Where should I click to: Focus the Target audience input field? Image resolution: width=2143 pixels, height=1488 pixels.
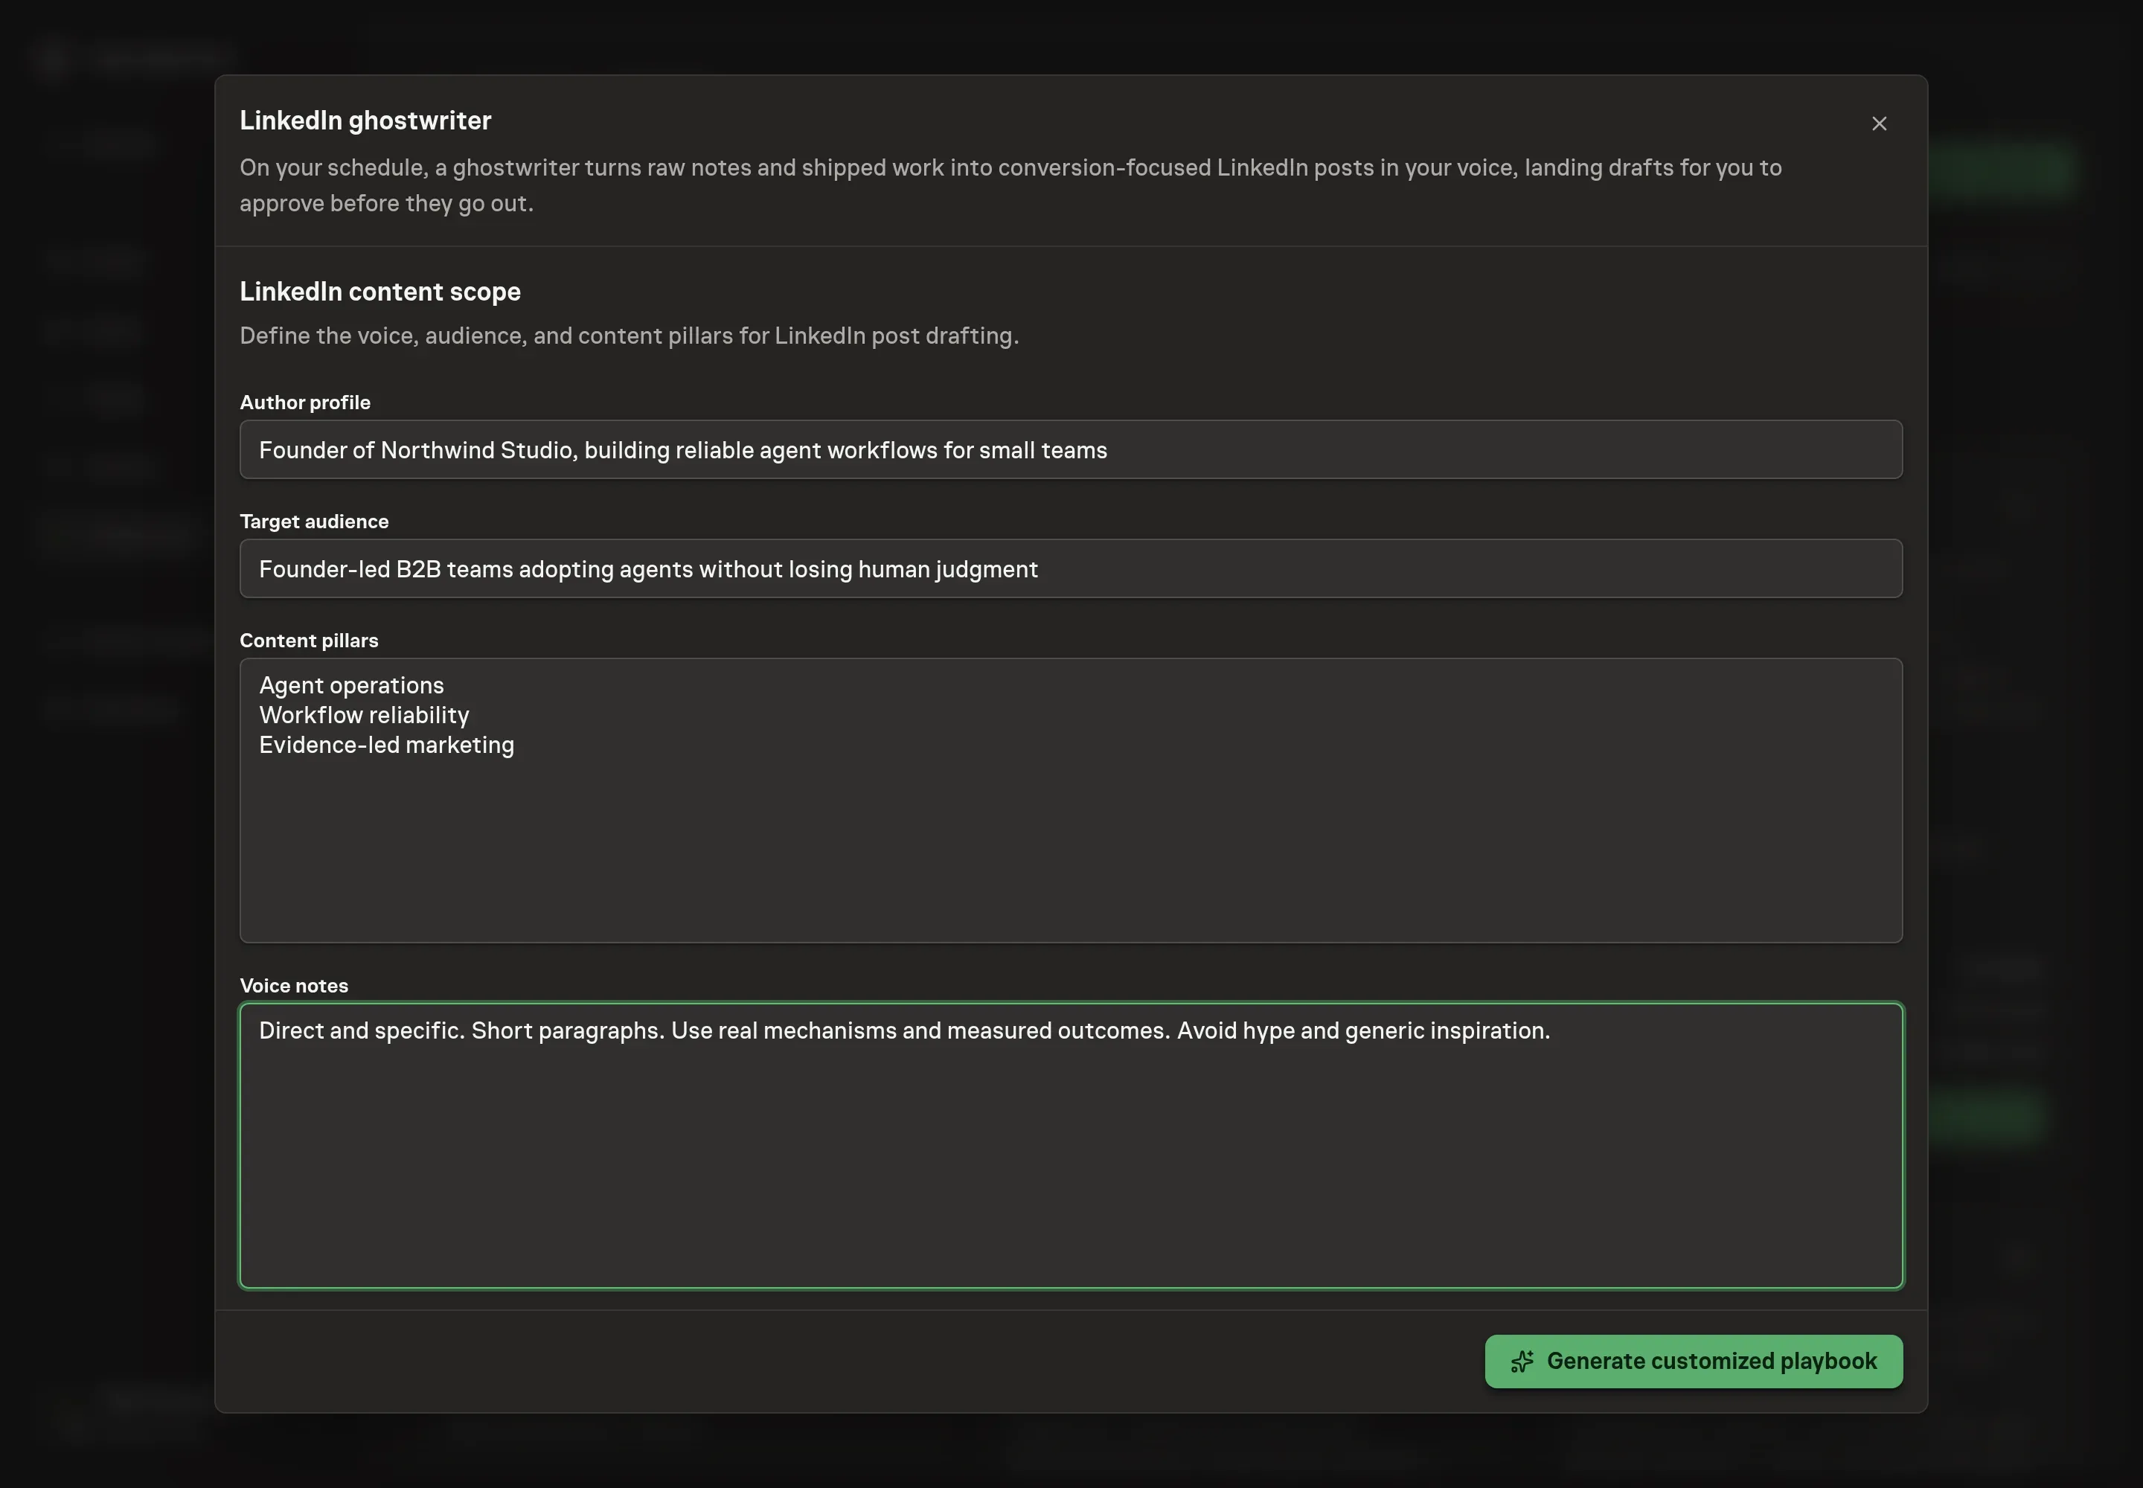click(x=1071, y=568)
